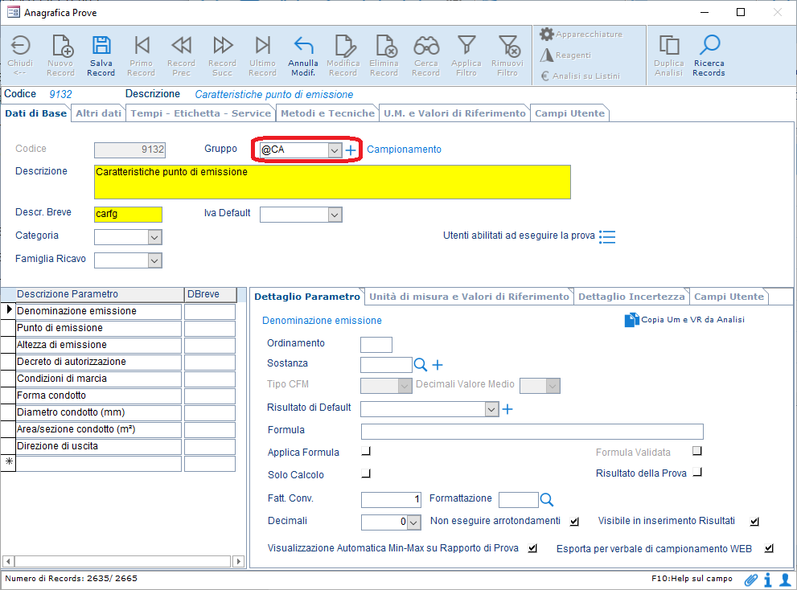Open Ricerca Records magnifier
Image resolution: width=797 pixels, height=590 pixels.
709,55
